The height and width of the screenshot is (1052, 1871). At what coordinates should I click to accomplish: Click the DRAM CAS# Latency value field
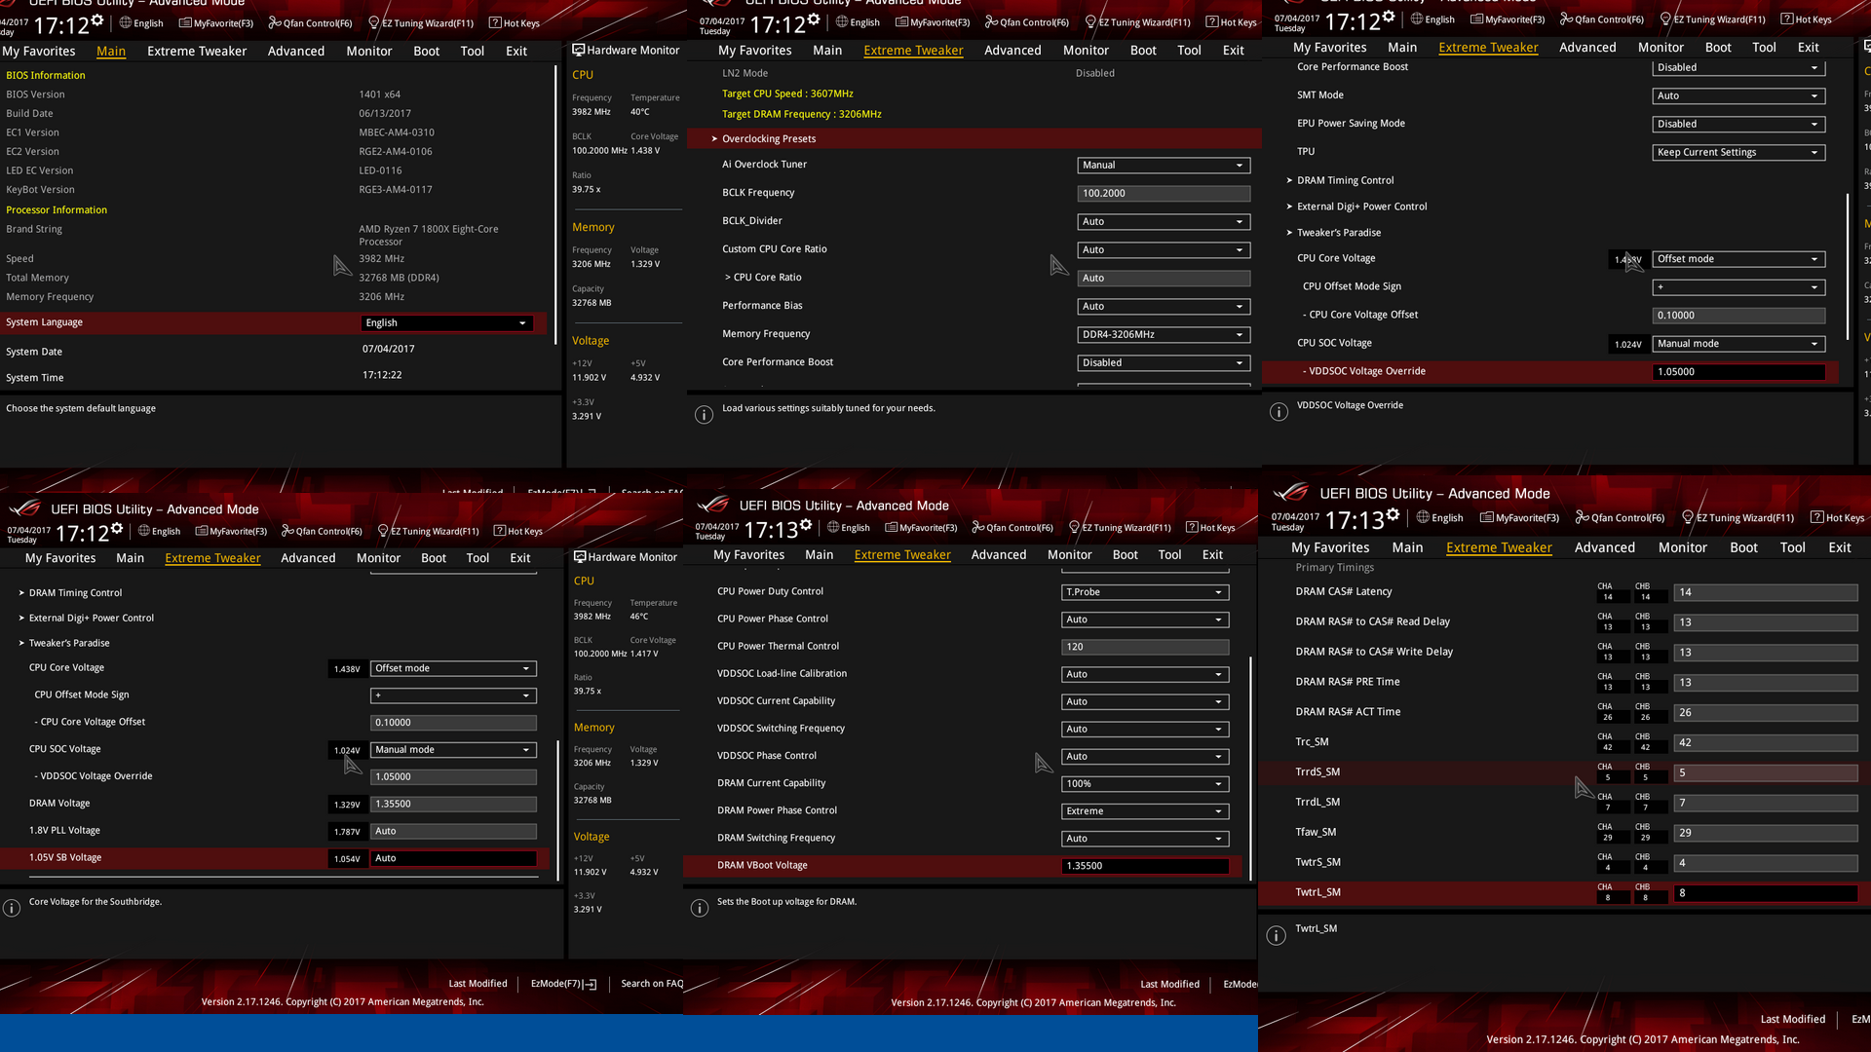(1766, 592)
